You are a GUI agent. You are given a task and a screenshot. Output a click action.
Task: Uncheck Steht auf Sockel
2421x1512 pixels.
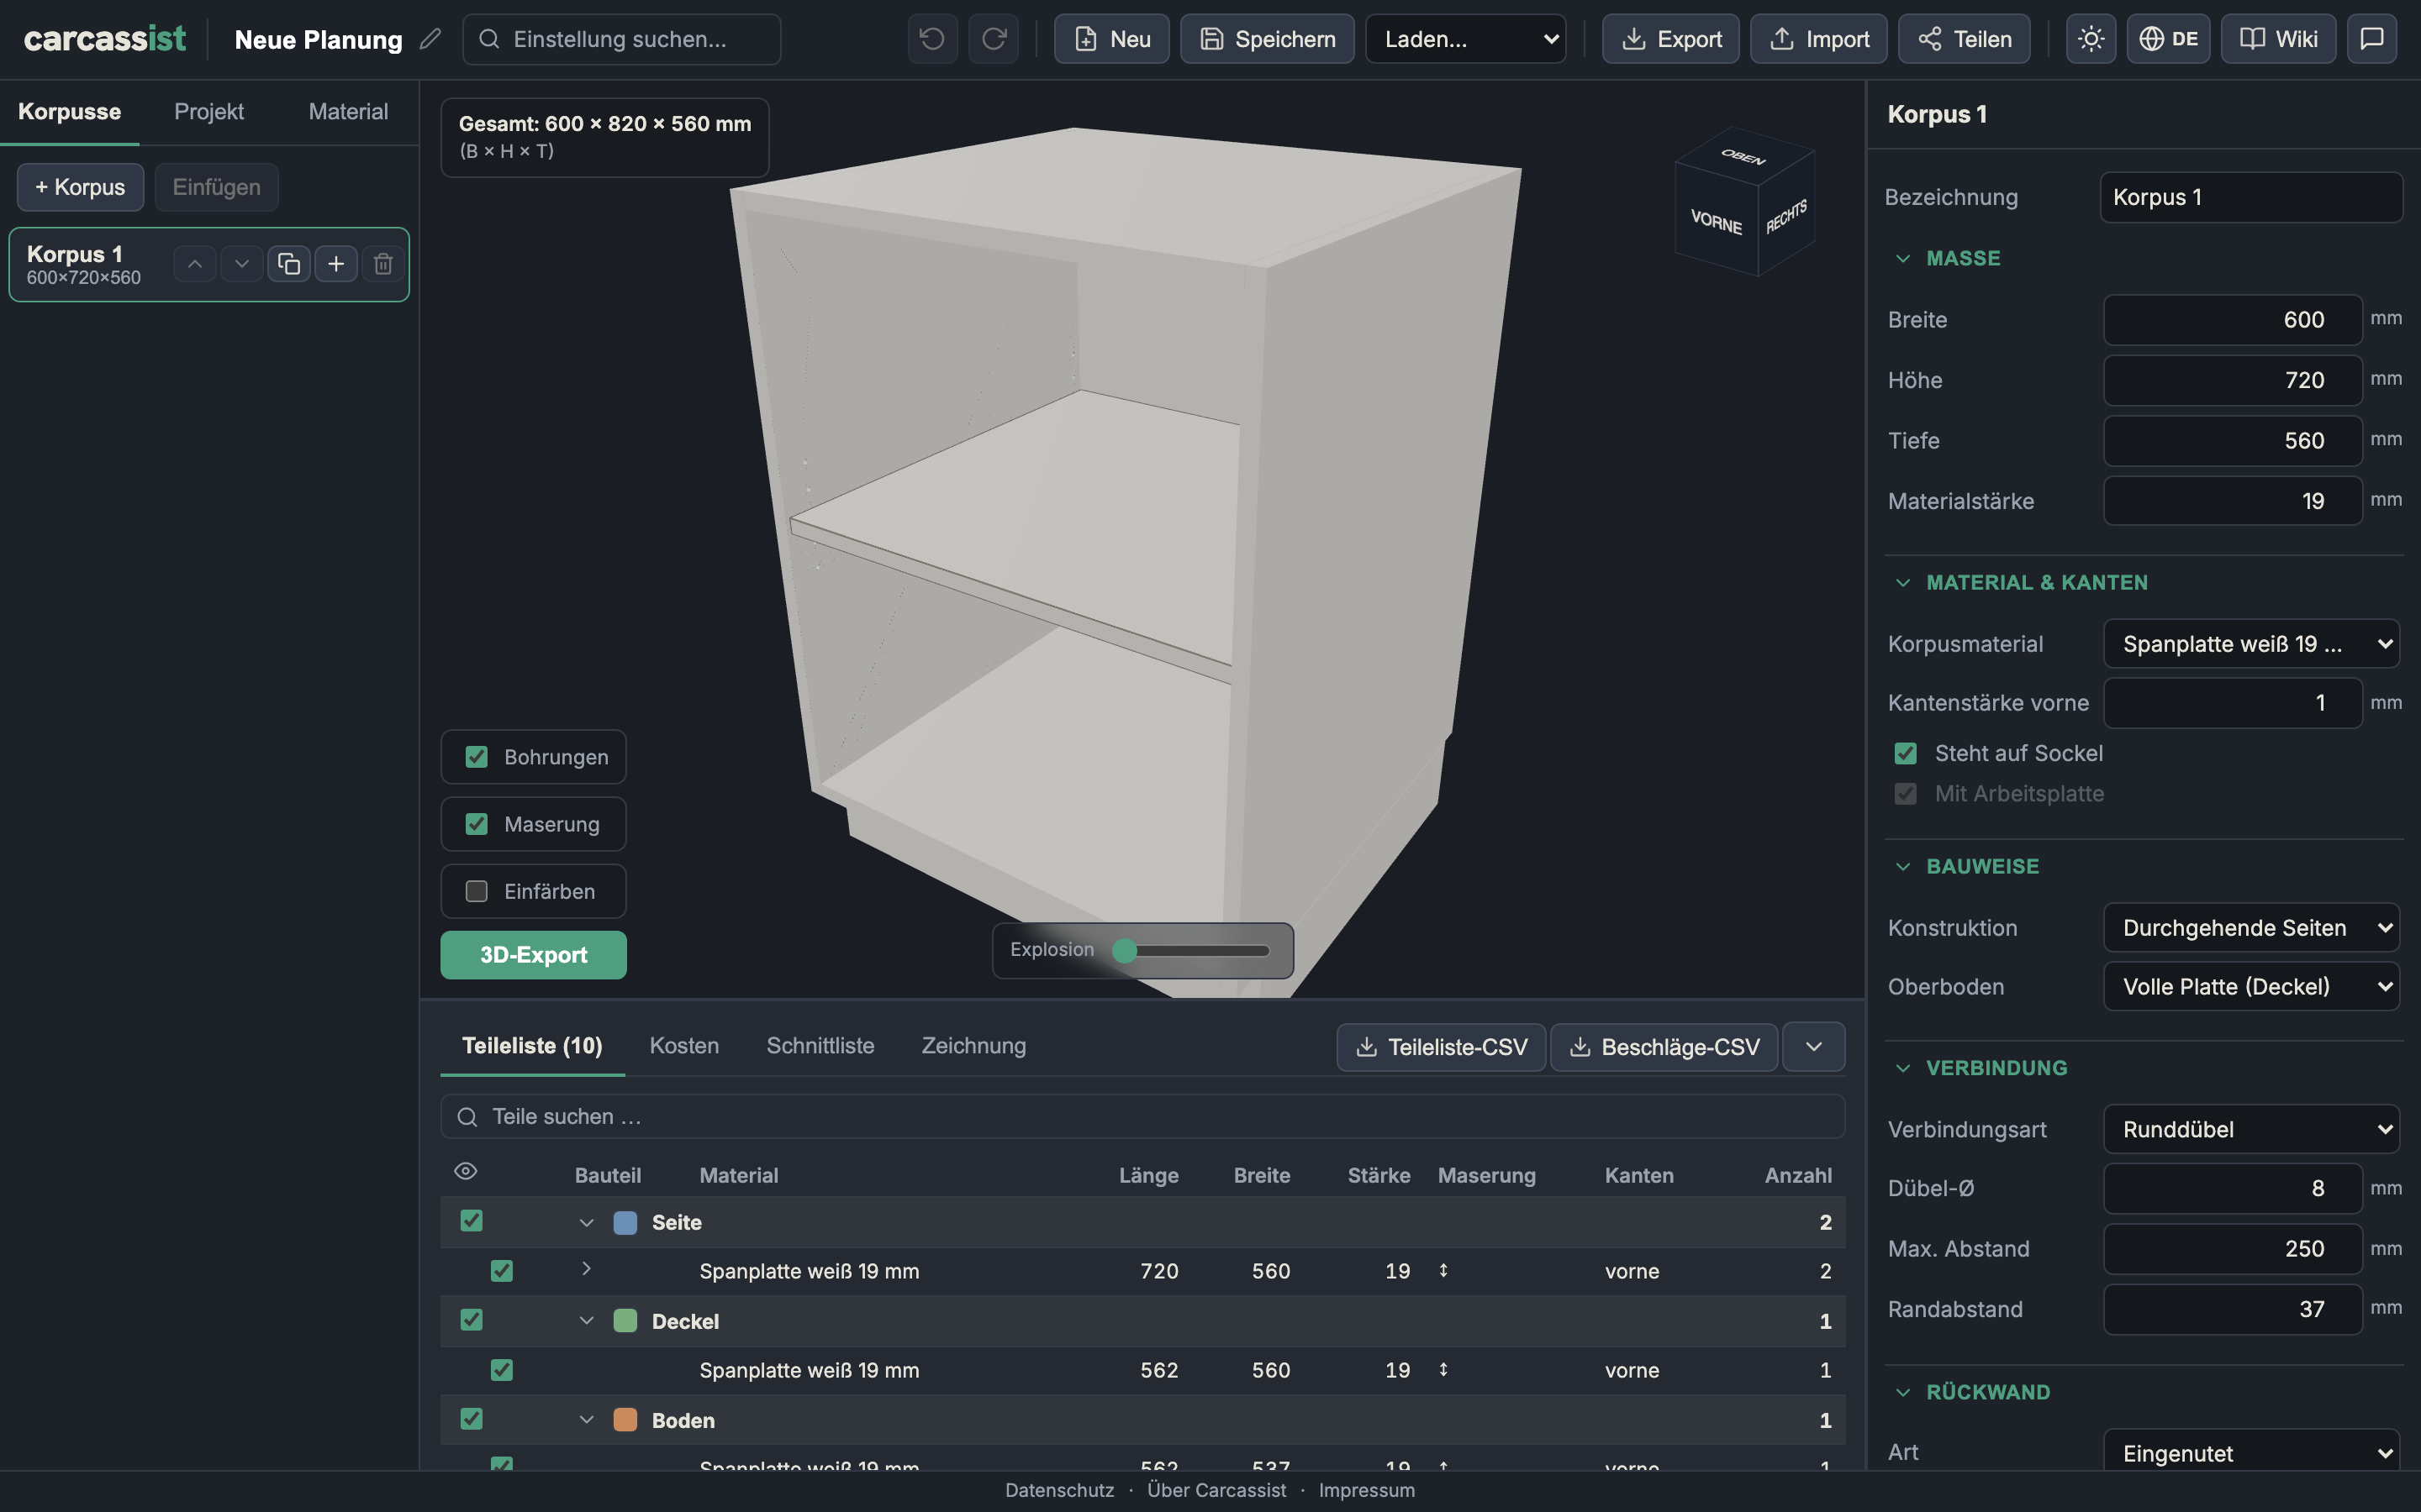(x=1905, y=753)
